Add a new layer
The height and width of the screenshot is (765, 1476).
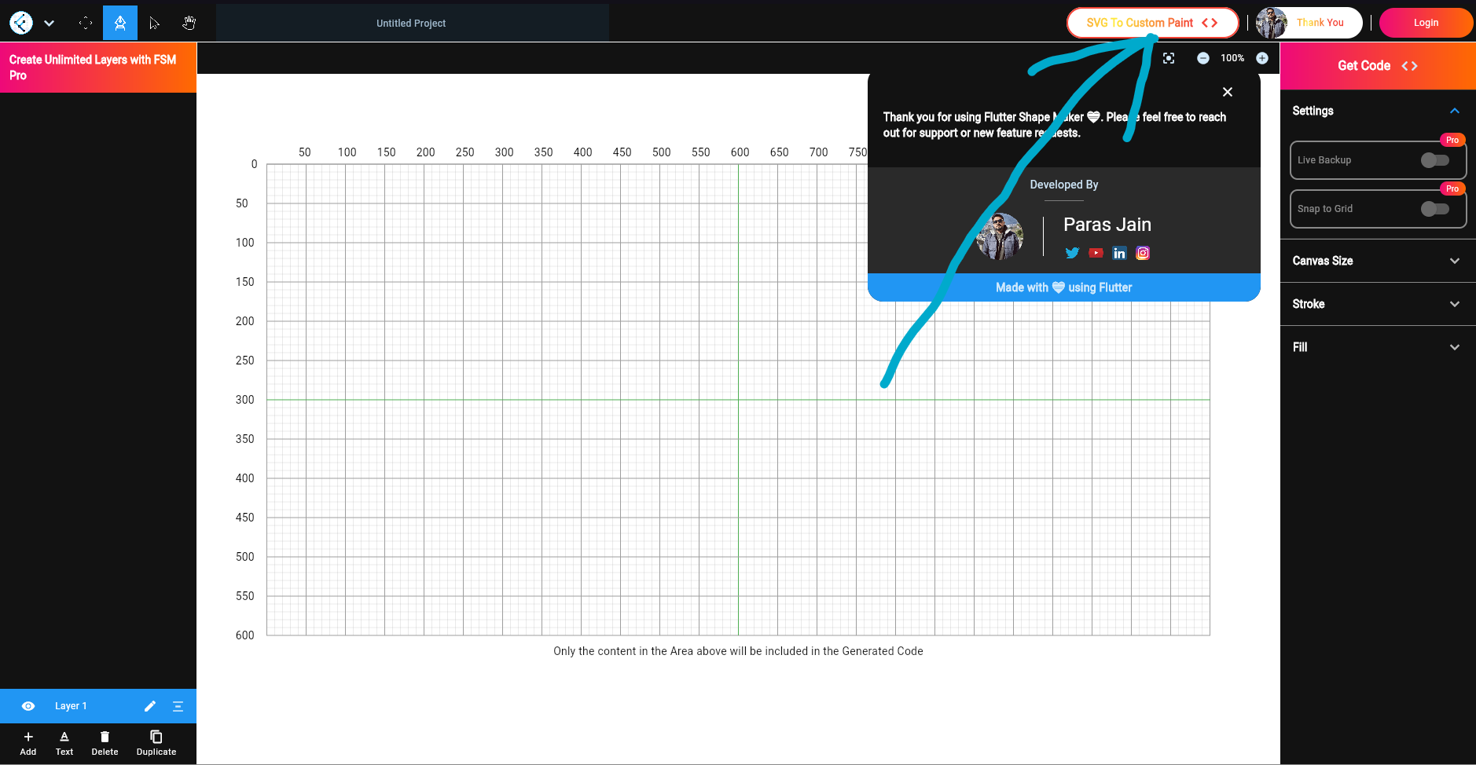(28, 743)
